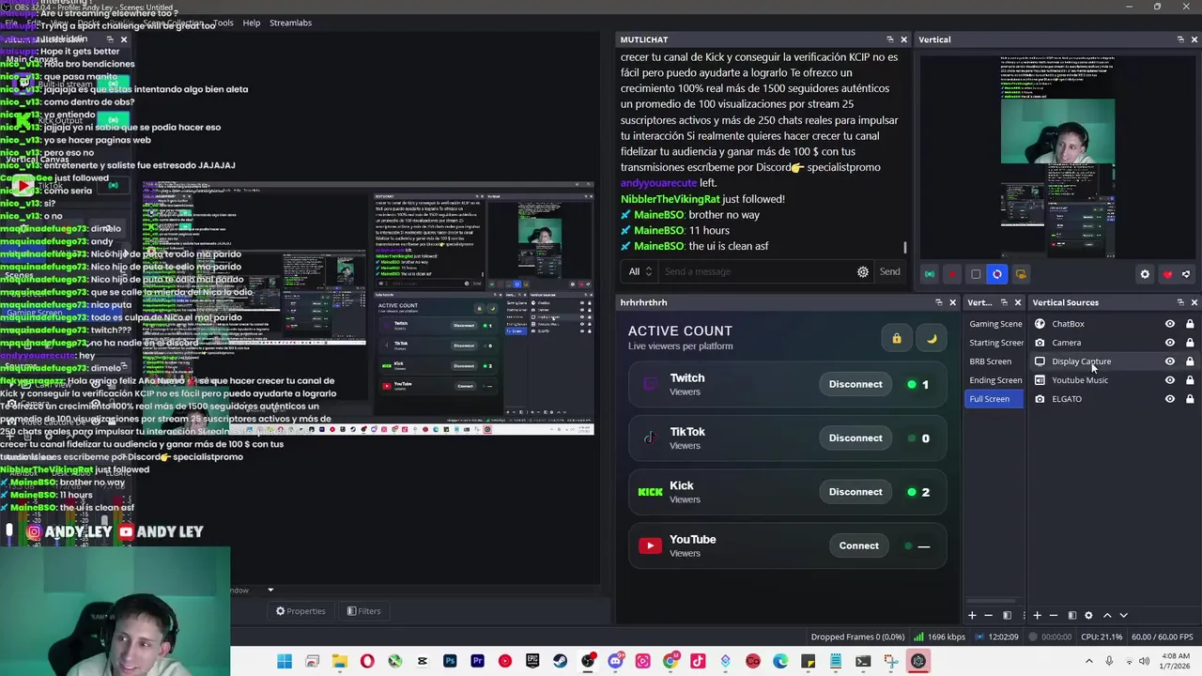The height and width of the screenshot is (676, 1202).
Task: Unlock the Display Capture source
Action: (1189, 361)
